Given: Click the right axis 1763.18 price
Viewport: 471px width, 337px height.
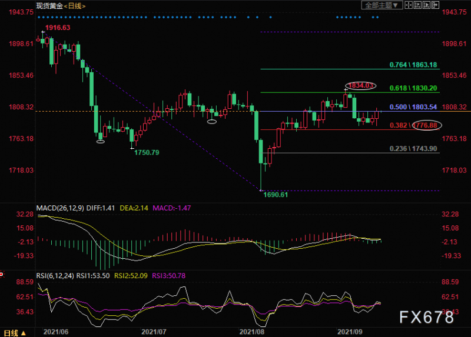Looking at the screenshot, I should (454, 139).
